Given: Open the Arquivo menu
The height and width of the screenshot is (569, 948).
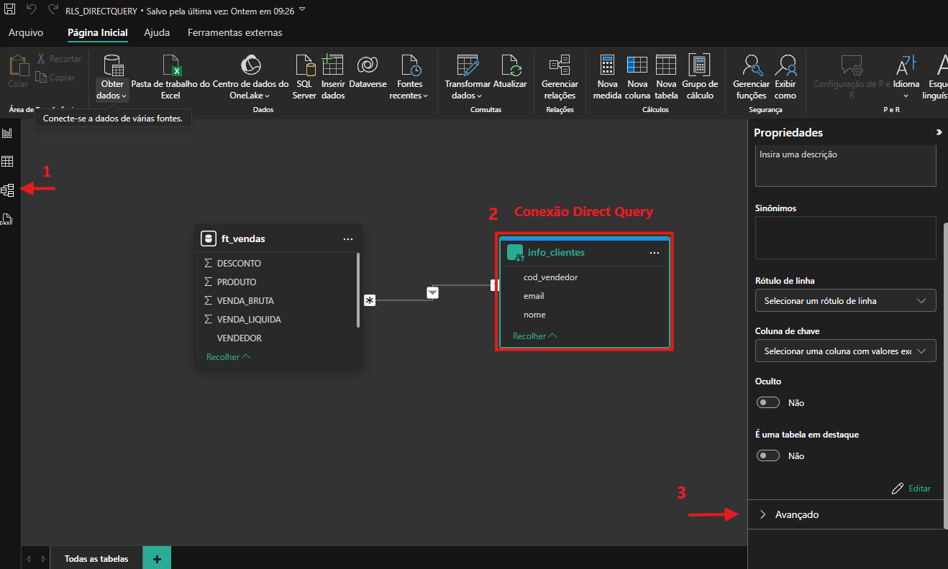Looking at the screenshot, I should tap(26, 32).
